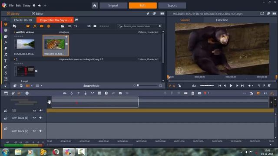Switch to Effects: 2D-3D tab
Viewport: 278px width, 156px height.
click(x=23, y=20)
